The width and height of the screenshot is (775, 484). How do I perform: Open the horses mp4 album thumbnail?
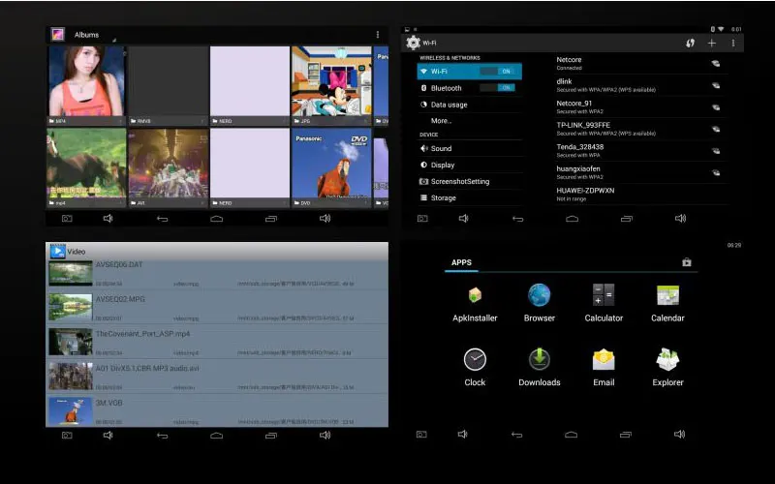click(x=86, y=167)
